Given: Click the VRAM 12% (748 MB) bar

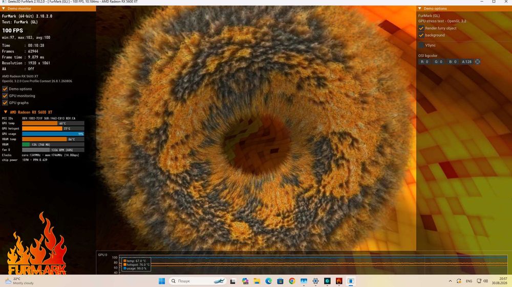Looking at the screenshot, I should [x=53, y=145].
